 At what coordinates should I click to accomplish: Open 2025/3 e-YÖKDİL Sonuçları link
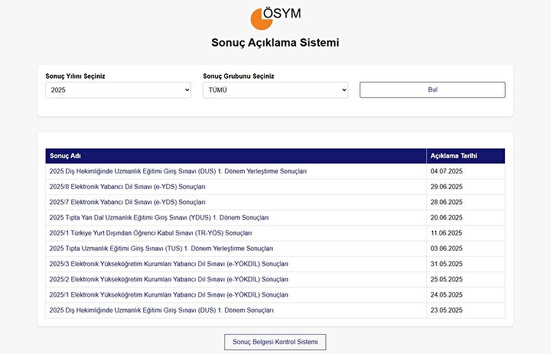click(x=168, y=264)
